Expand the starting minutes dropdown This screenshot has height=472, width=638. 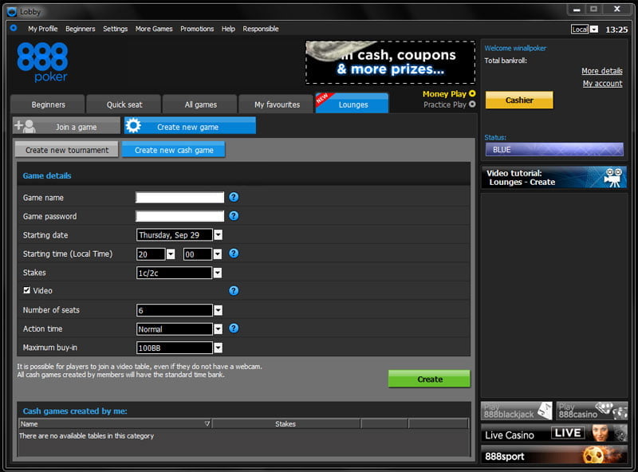(x=218, y=254)
